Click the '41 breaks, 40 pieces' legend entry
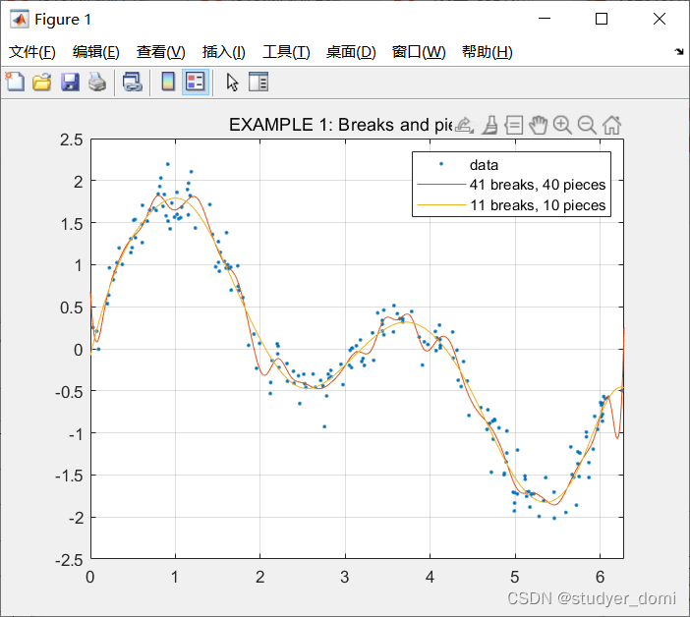 pos(538,185)
